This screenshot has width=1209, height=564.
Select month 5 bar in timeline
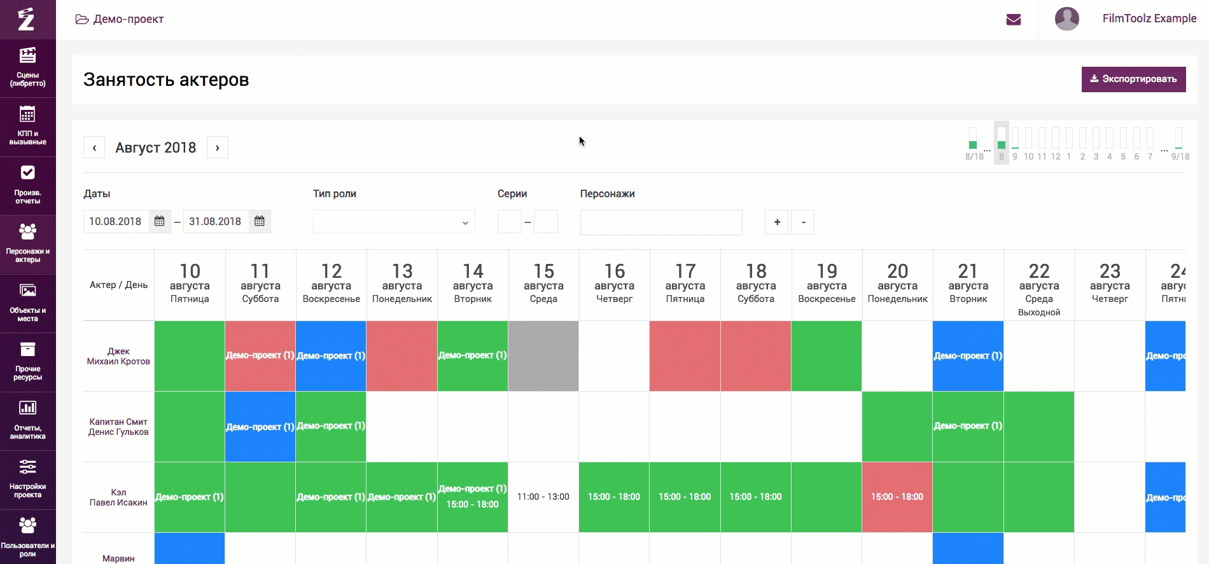point(1123,143)
